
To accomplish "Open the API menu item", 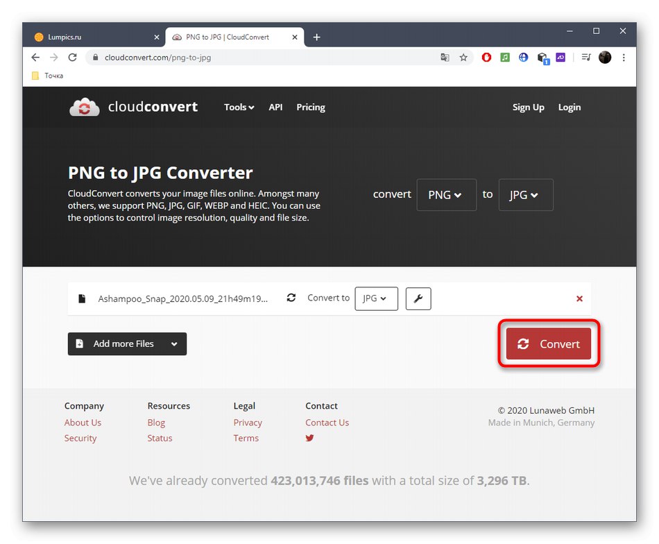I will 275,107.
